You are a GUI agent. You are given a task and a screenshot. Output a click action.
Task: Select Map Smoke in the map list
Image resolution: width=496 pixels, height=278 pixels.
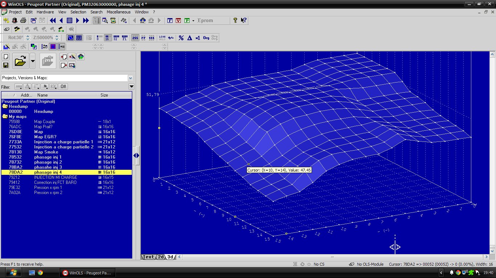(x=46, y=152)
